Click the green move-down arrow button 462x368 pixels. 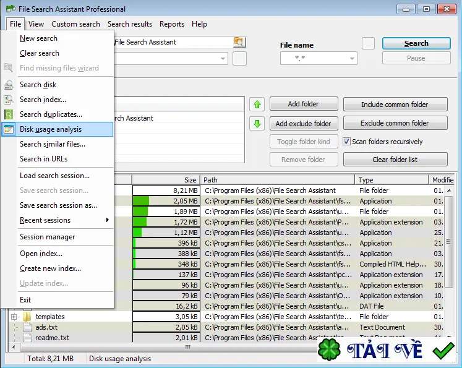(x=257, y=124)
